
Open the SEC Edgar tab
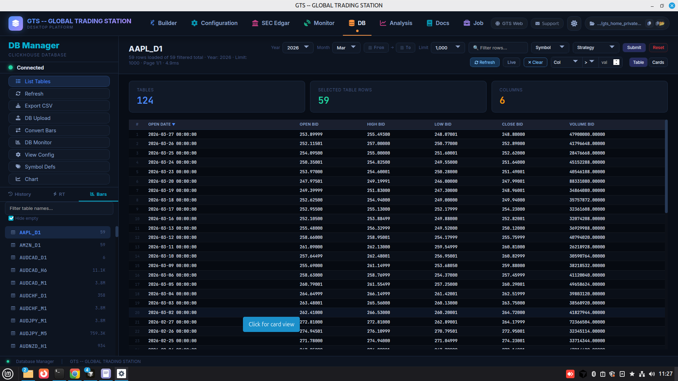(x=270, y=23)
